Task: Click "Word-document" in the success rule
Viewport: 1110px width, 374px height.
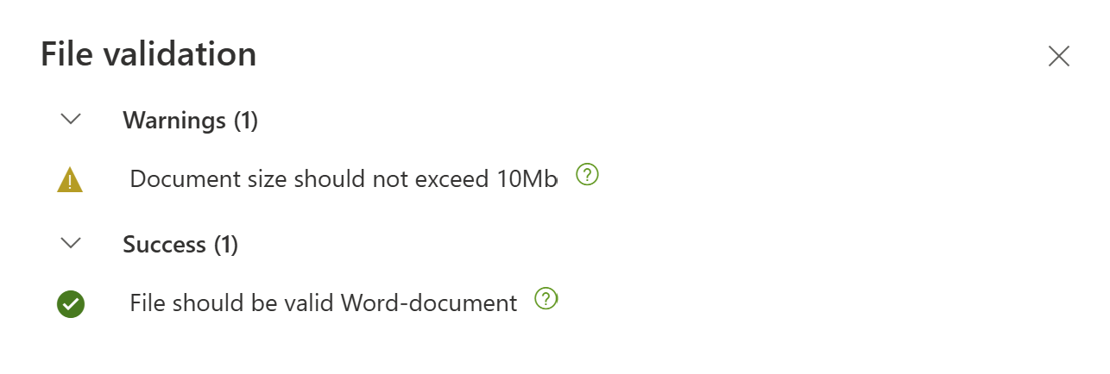Action: [429, 303]
